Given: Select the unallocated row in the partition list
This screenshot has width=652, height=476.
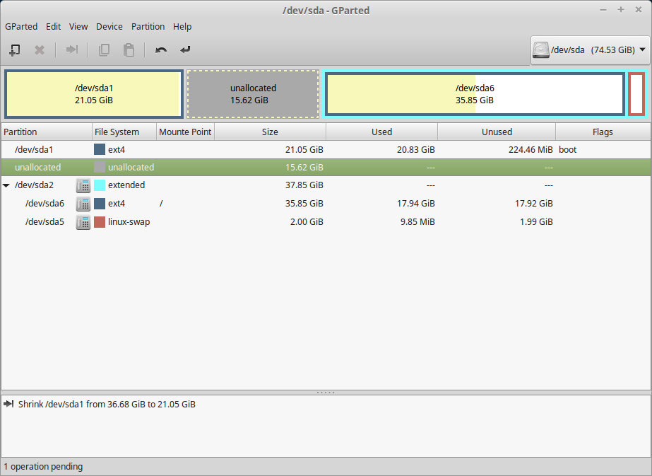Looking at the screenshot, I should click(326, 168).
